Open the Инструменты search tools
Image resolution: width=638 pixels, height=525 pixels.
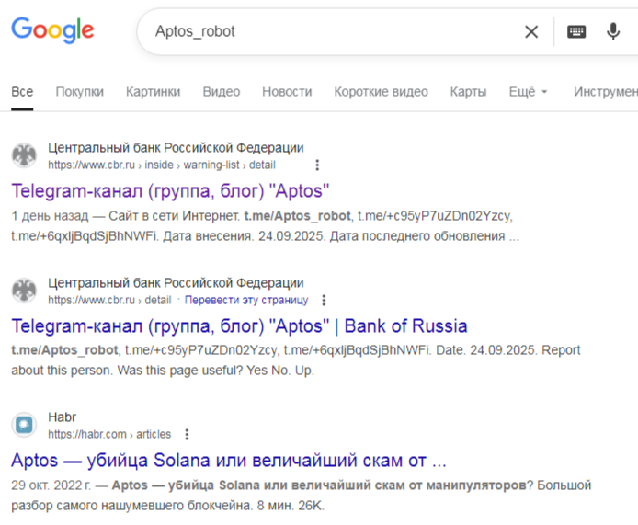(606, 92)
